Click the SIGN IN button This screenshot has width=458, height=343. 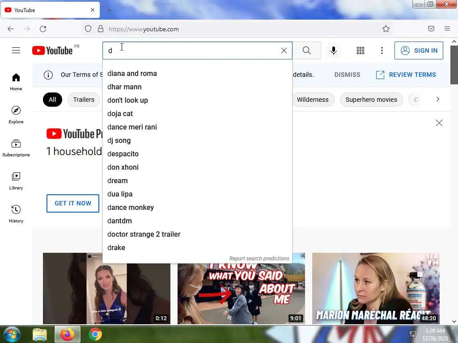pos(419,50)
